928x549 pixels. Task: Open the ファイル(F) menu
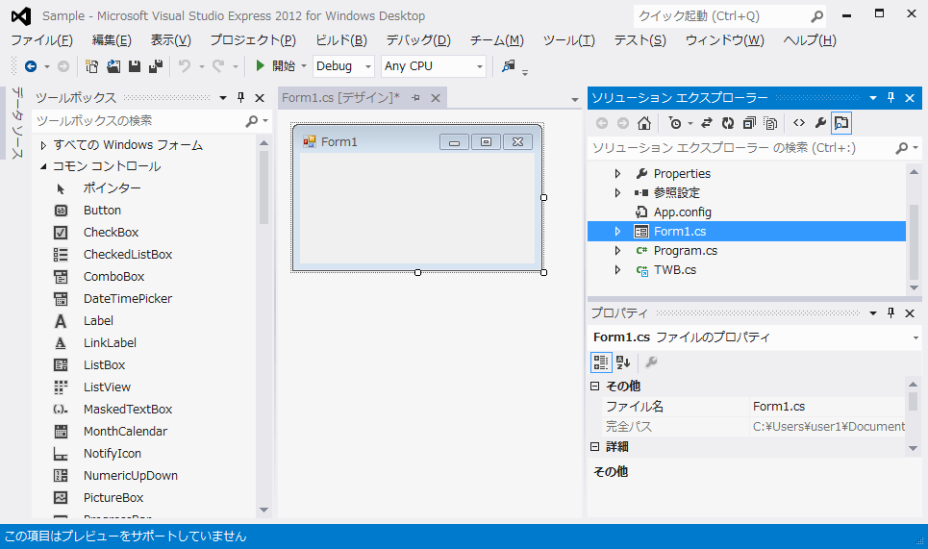pyautogui.click(x=41, y=40)
